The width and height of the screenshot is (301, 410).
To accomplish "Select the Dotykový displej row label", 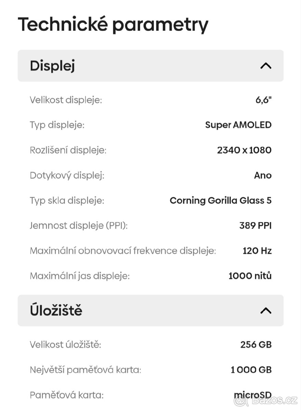I will coord(67,175).
